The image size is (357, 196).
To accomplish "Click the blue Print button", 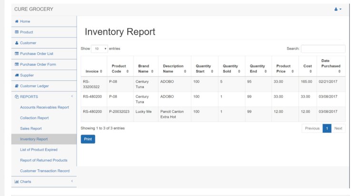I will coord(88,139).
